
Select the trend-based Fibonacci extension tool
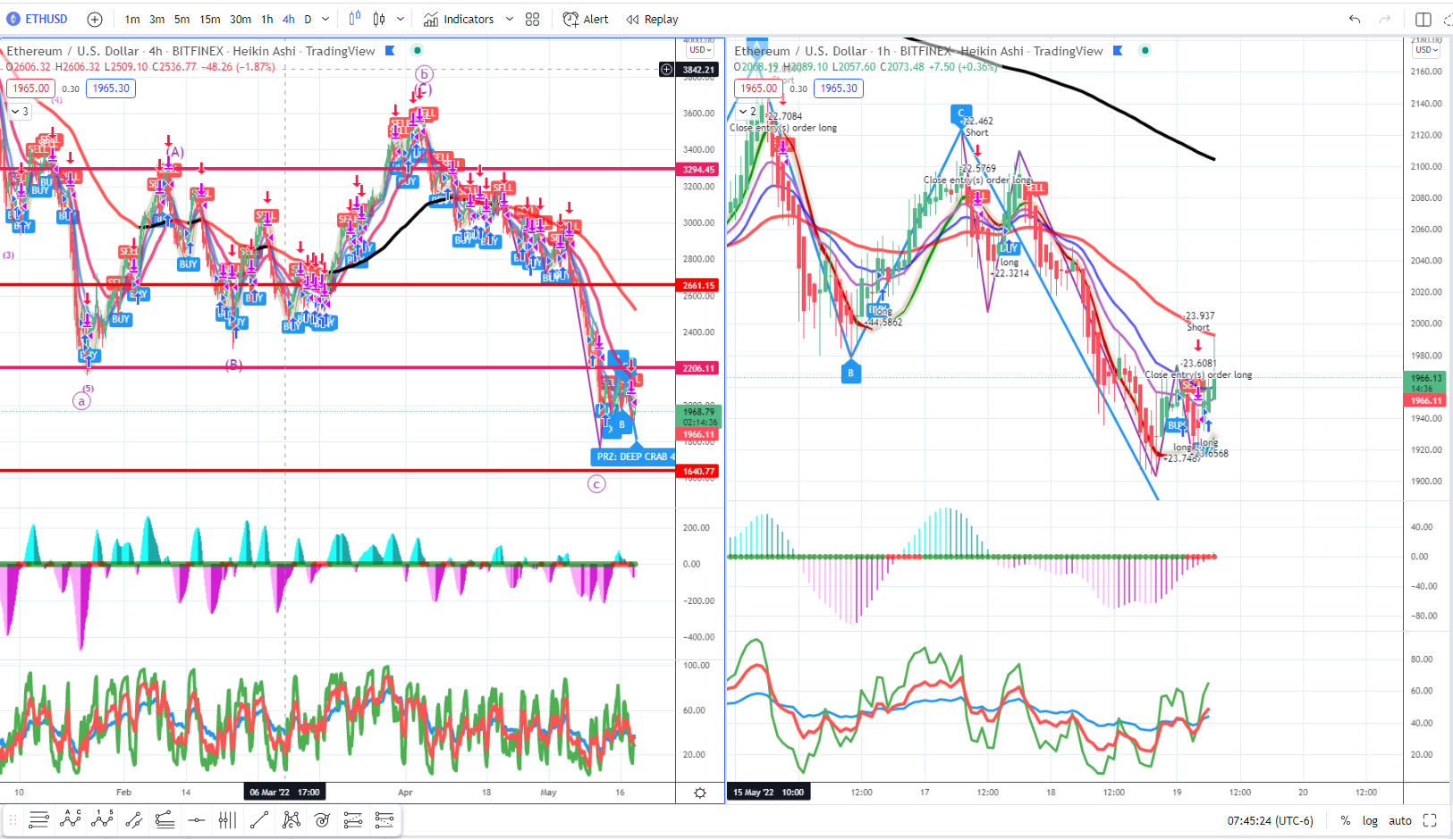pos(384,819)
